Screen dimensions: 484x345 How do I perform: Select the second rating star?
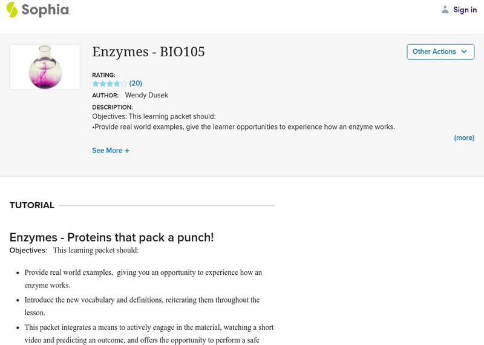(103, 84)
